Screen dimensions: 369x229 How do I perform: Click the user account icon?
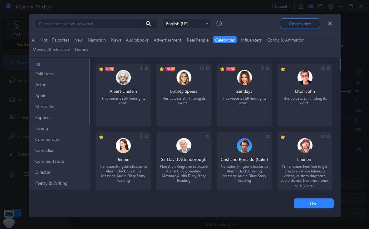pos(301,6)
